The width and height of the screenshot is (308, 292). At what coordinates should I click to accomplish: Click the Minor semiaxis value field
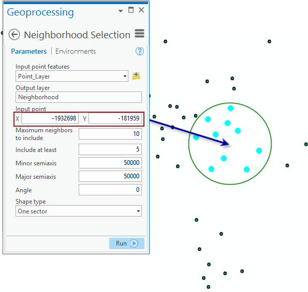[110, 163]
